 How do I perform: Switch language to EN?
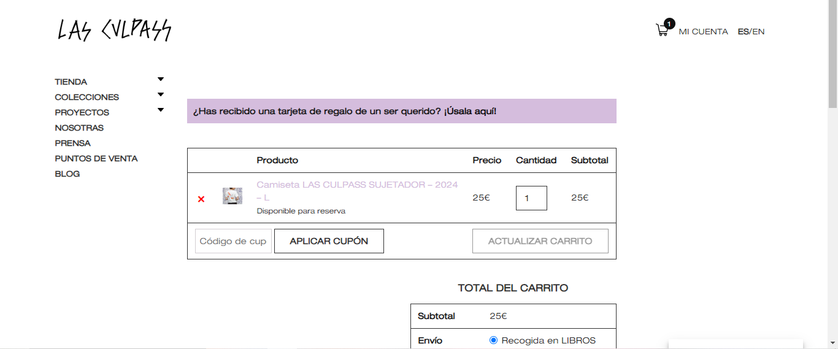[759, 31]
